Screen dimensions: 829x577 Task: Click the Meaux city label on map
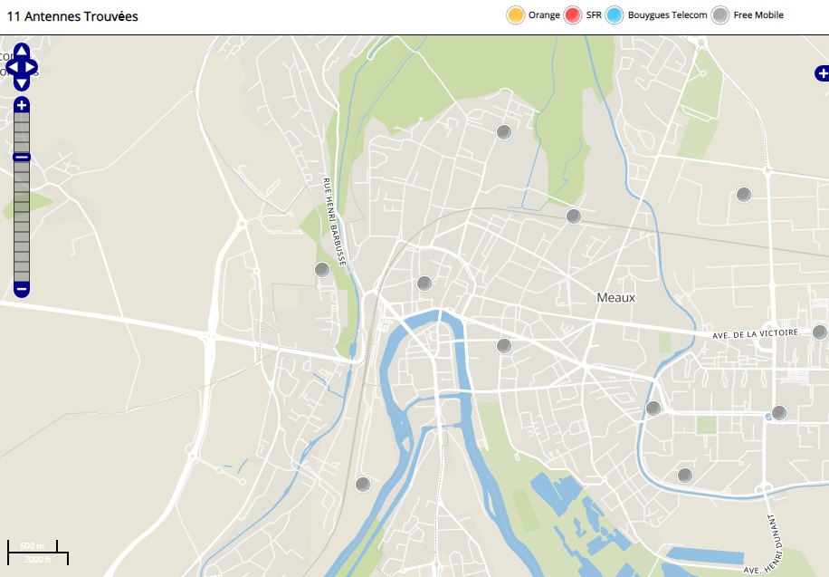(x=615, y=297)
